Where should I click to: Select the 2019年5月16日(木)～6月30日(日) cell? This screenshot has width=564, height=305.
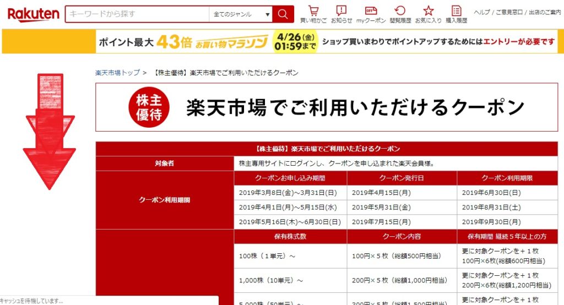click(290, 222)
